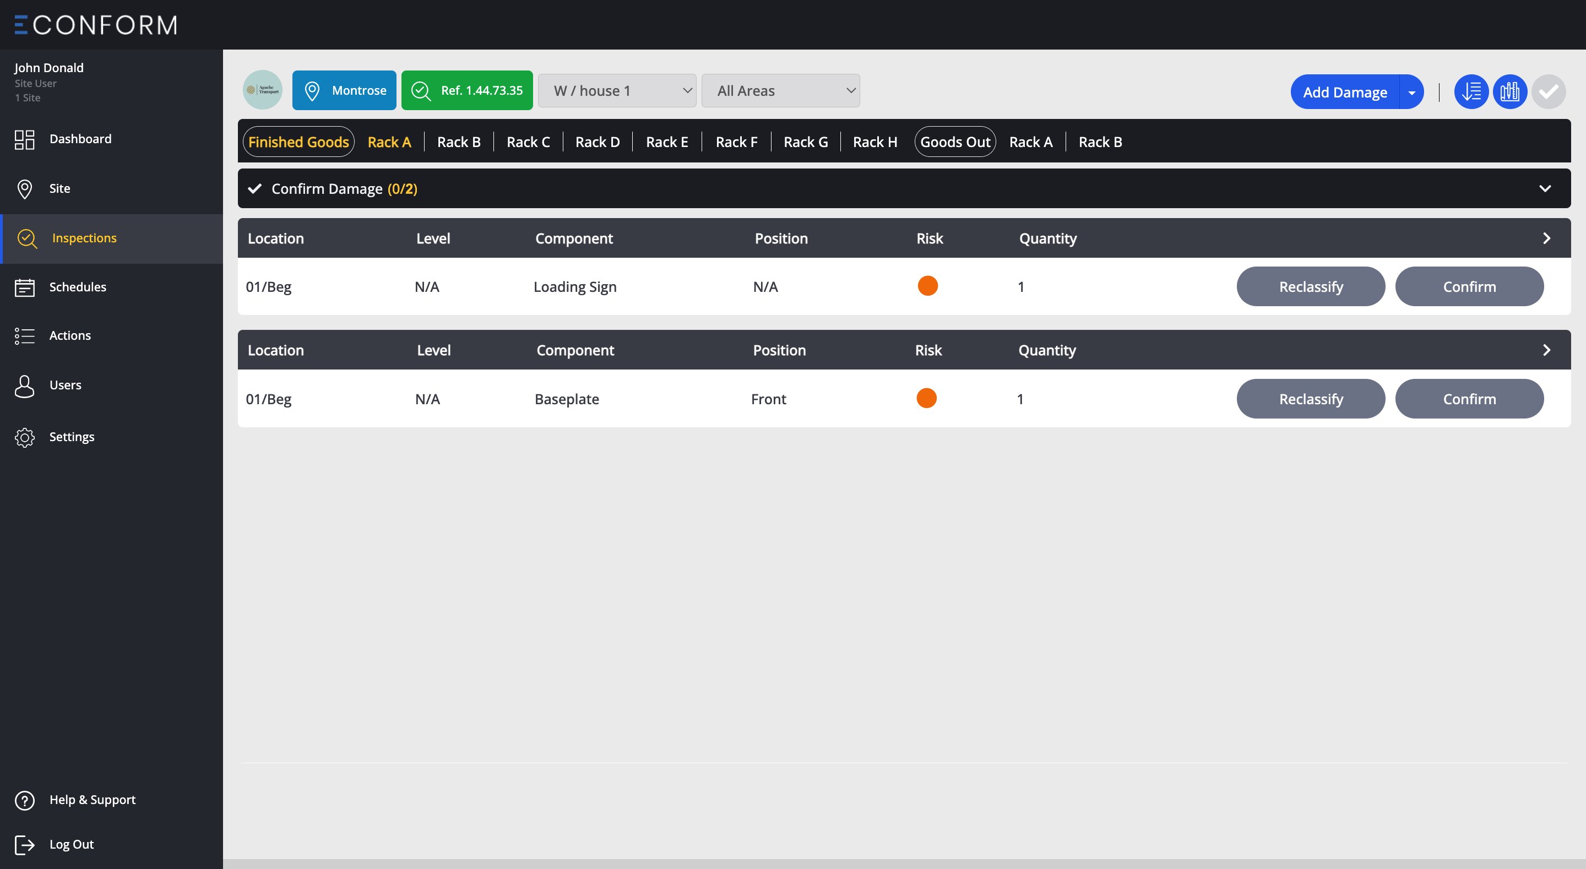The width and height of the screenshot is (1586, 869).
Task: Expand Loading Sign row details arrow
Action: click(1546, 238)
